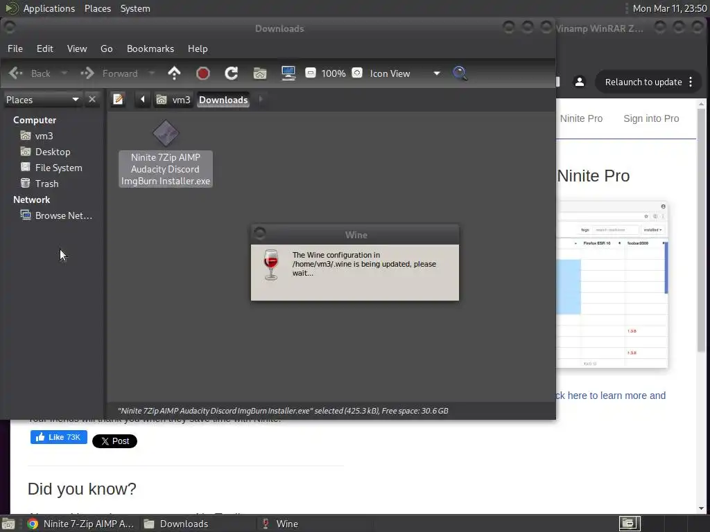This screenshot has width=710, height=532.
Task: Click the path bar left scroll arrow
Action: click(x=142, y=99)
